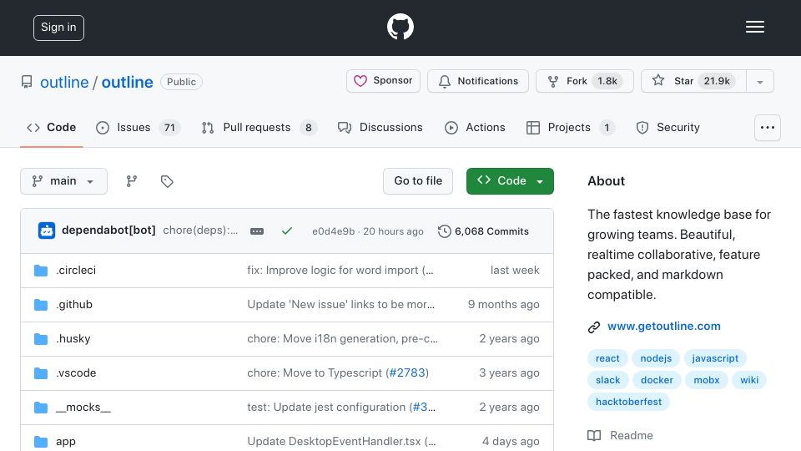Open the Readme link
This screenshot has width=801, height=451.
[x=632, y=436]
